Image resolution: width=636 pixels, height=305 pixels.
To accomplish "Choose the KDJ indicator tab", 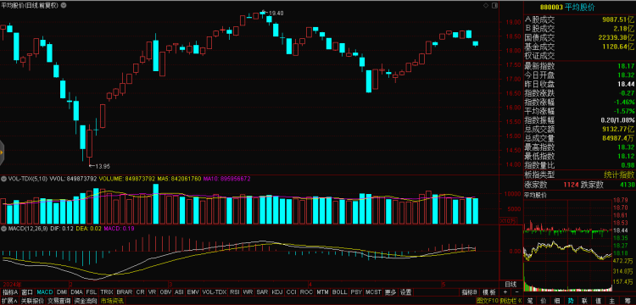I will pos(277,291).
